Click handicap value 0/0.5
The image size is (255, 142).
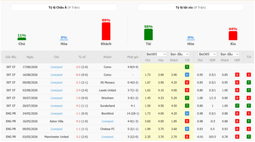pyautogui.click(x=212, y=137)
